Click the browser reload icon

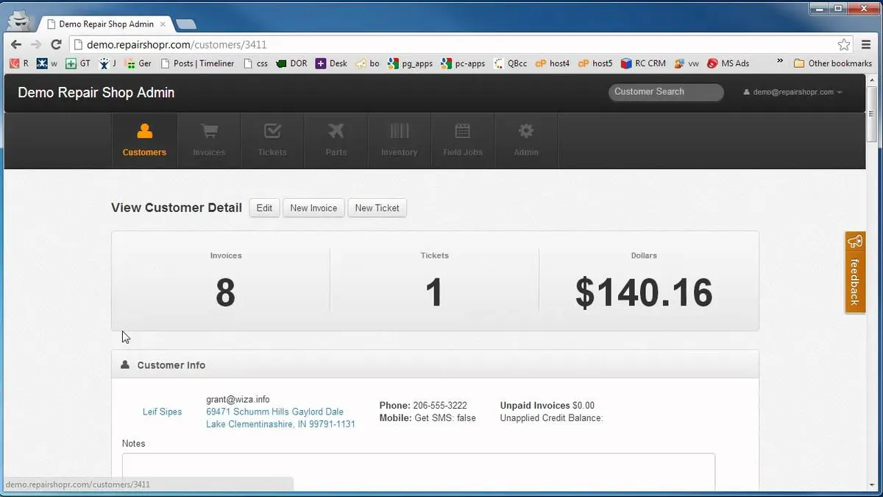pyautogui.click(x=55, y=45)
